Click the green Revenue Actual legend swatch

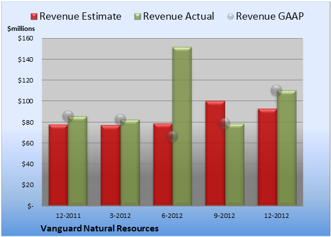coord(137,17)
